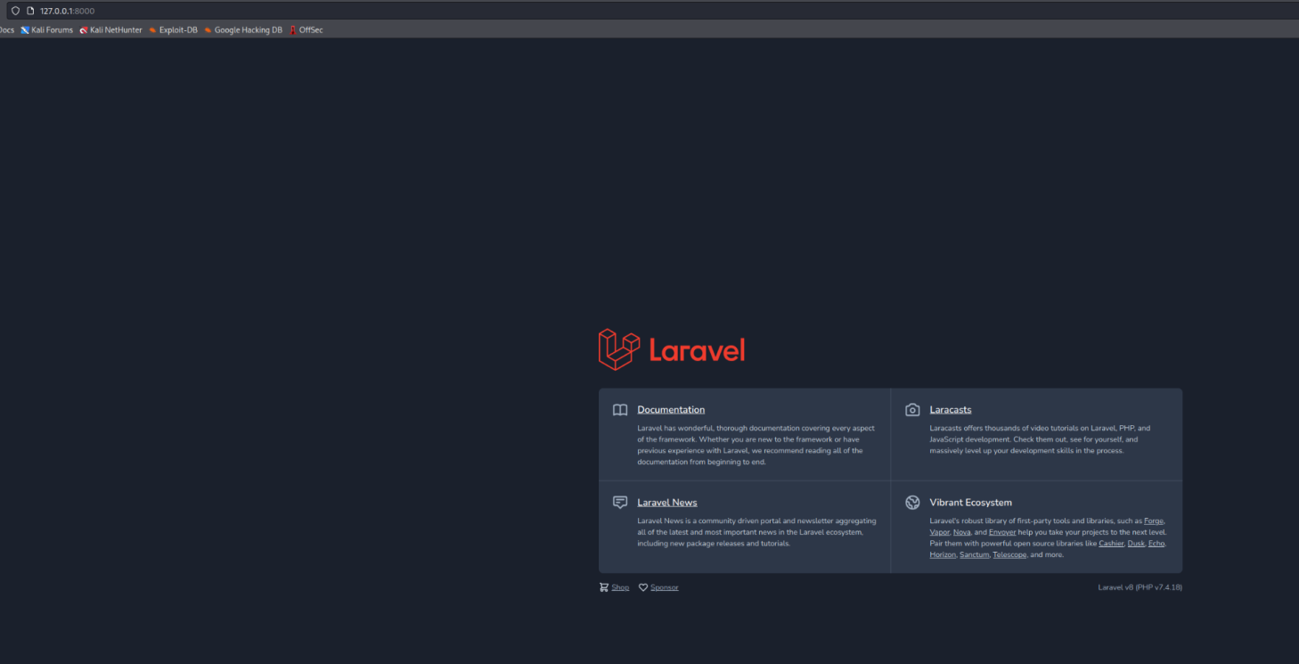The image size is (1299, 664).
Task: Click the Shop cart icon
Action: (604, 587)
